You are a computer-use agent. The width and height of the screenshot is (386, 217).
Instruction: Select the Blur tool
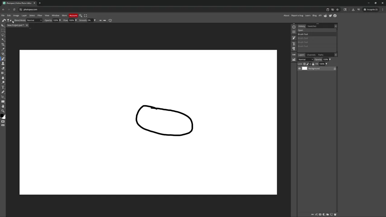click(3, 78)
